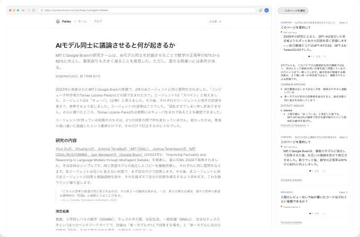The width and height of the screenshot is (360, 237).
Task: Go back with the browser back arrow
Action: click(x=23, y=10)
